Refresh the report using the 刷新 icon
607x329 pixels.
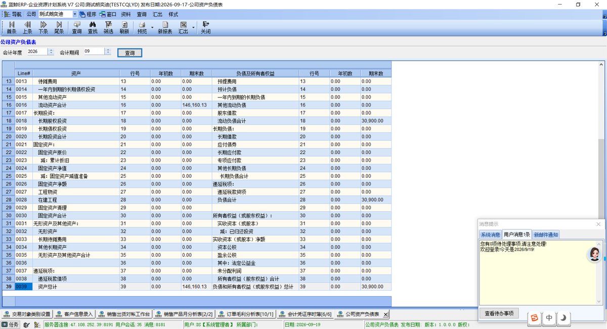click(124, 28)
